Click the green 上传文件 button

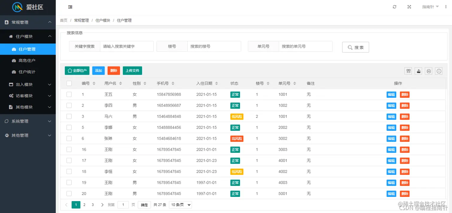pos(132,71)
